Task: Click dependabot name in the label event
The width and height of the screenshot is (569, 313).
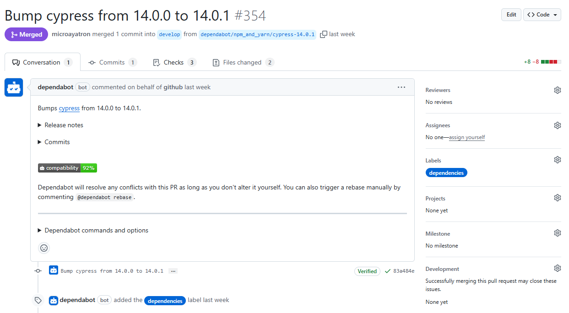Action: [77, 300]
